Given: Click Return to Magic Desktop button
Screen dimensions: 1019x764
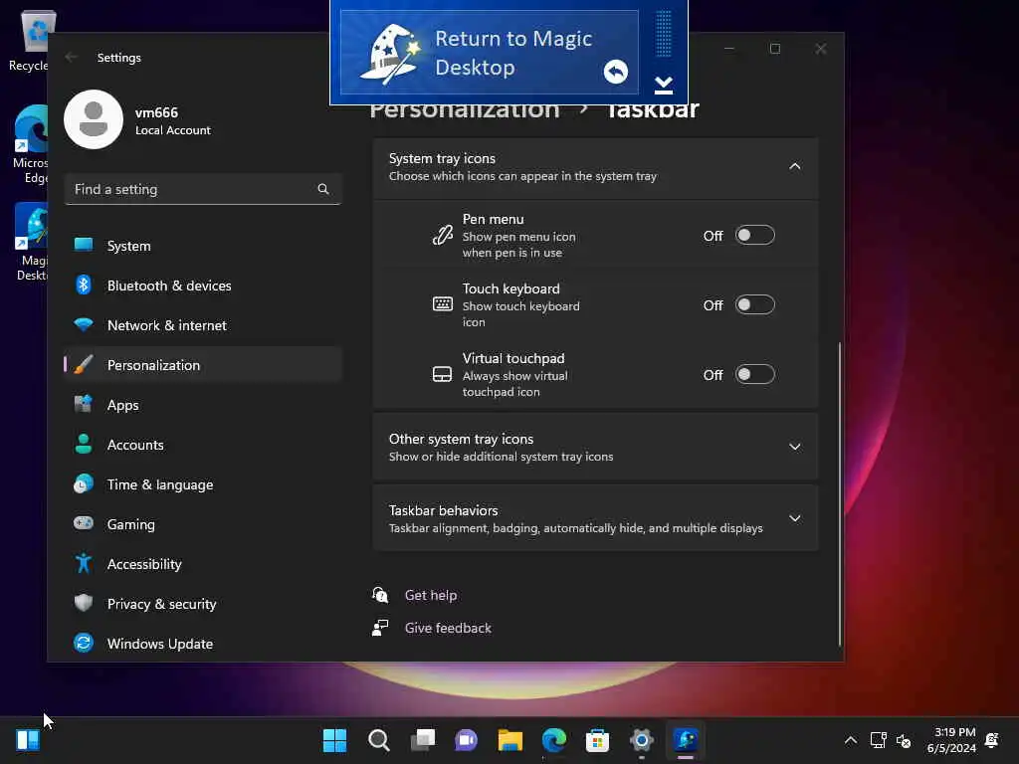Looking at the screenshot, I should (x=490, y=53).
